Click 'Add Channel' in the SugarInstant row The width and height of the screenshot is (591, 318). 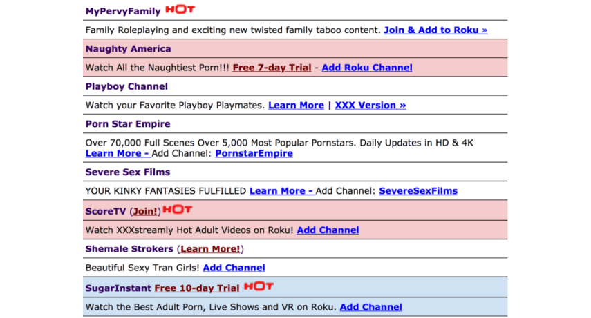pyautogui.click(x=371, y=307)
